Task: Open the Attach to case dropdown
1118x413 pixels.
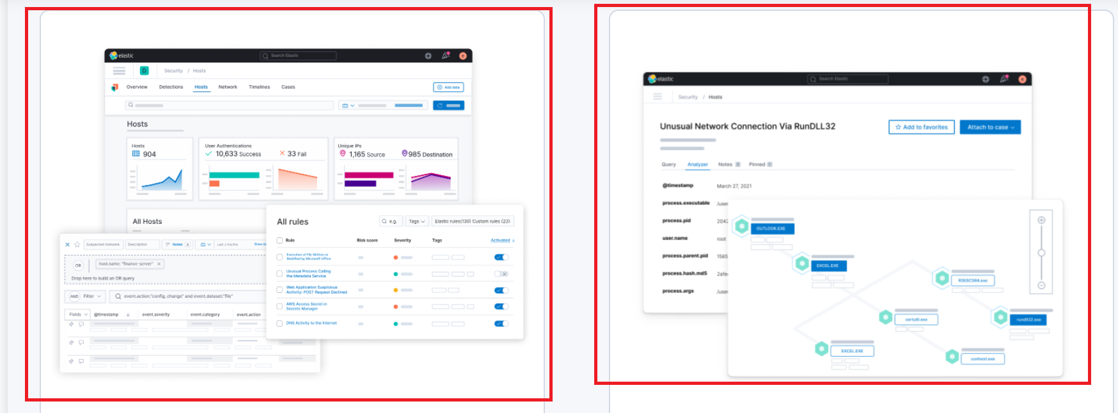Action: click(x=990, y=127)
